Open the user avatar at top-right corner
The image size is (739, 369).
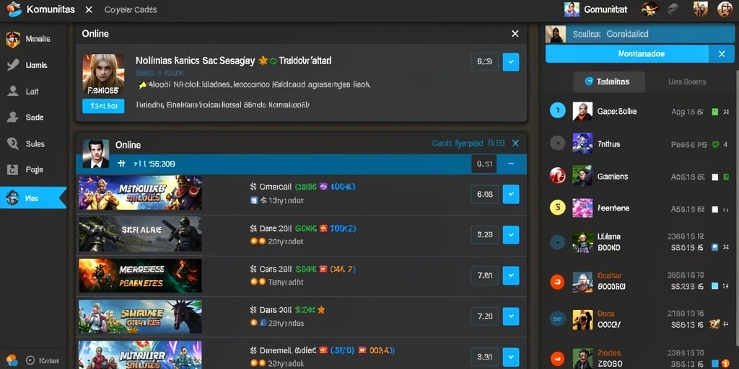click(725, 9)
